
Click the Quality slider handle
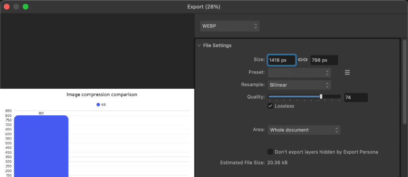(x=321, y=97)
